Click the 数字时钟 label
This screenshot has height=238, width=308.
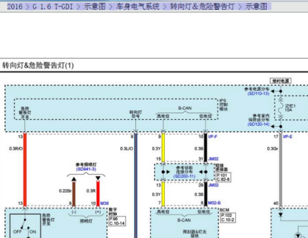pos(113,212)
